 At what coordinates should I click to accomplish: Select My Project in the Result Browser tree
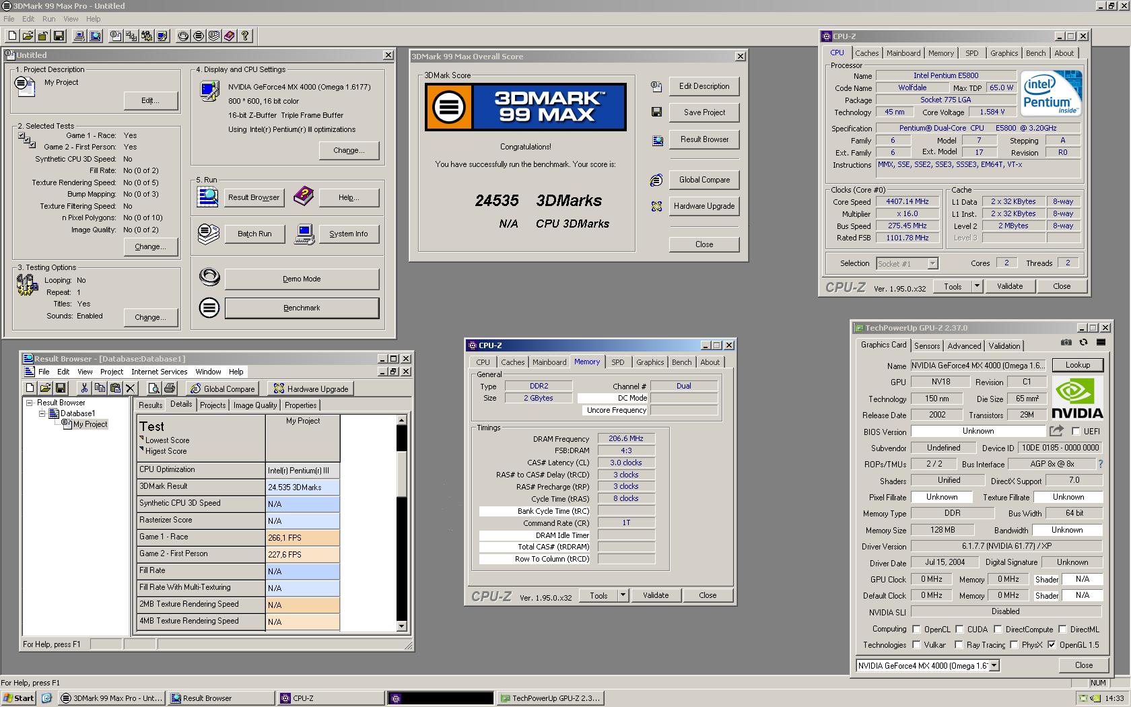(90, 424)
